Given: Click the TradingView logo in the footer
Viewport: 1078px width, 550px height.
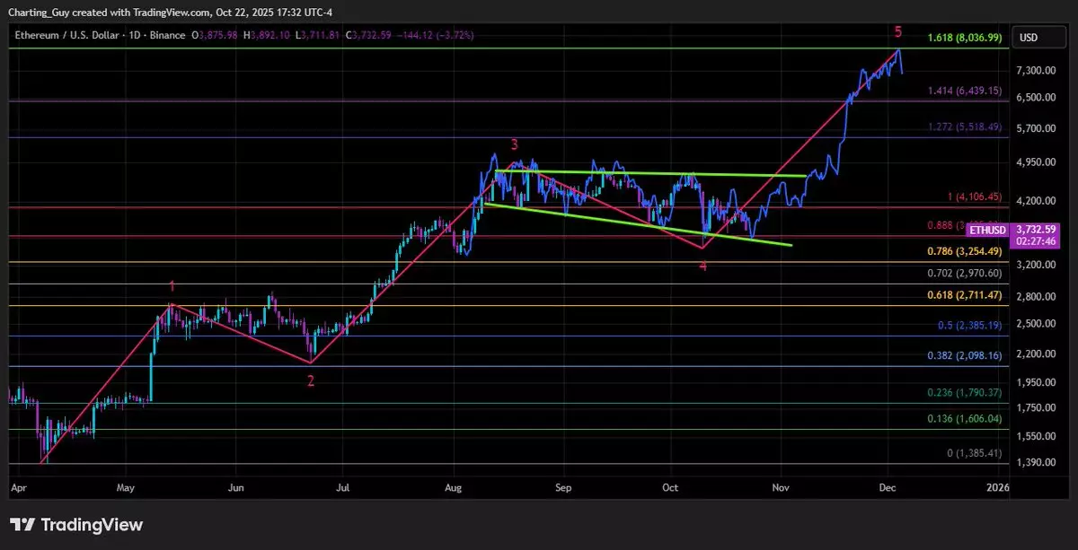Looking at the screenshot, I should 76,525.
